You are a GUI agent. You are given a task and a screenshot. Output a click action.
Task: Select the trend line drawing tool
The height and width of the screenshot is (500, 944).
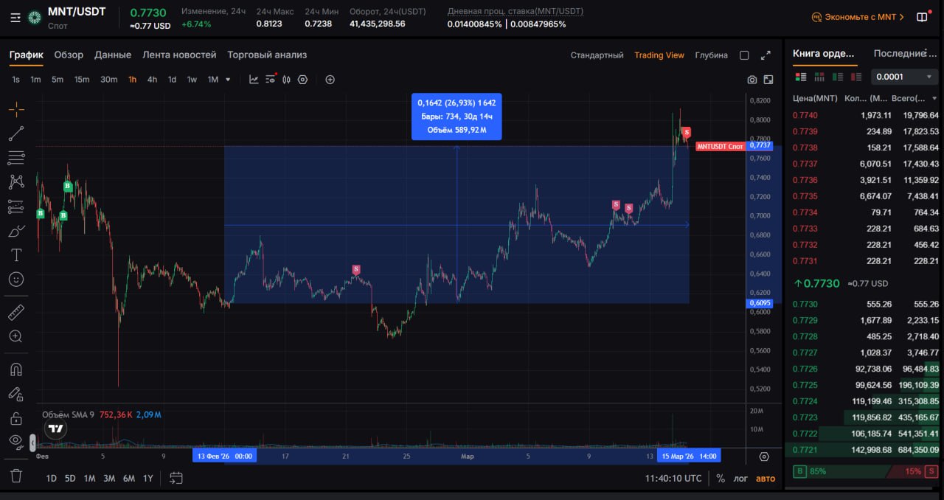click(x=16, y=133)
